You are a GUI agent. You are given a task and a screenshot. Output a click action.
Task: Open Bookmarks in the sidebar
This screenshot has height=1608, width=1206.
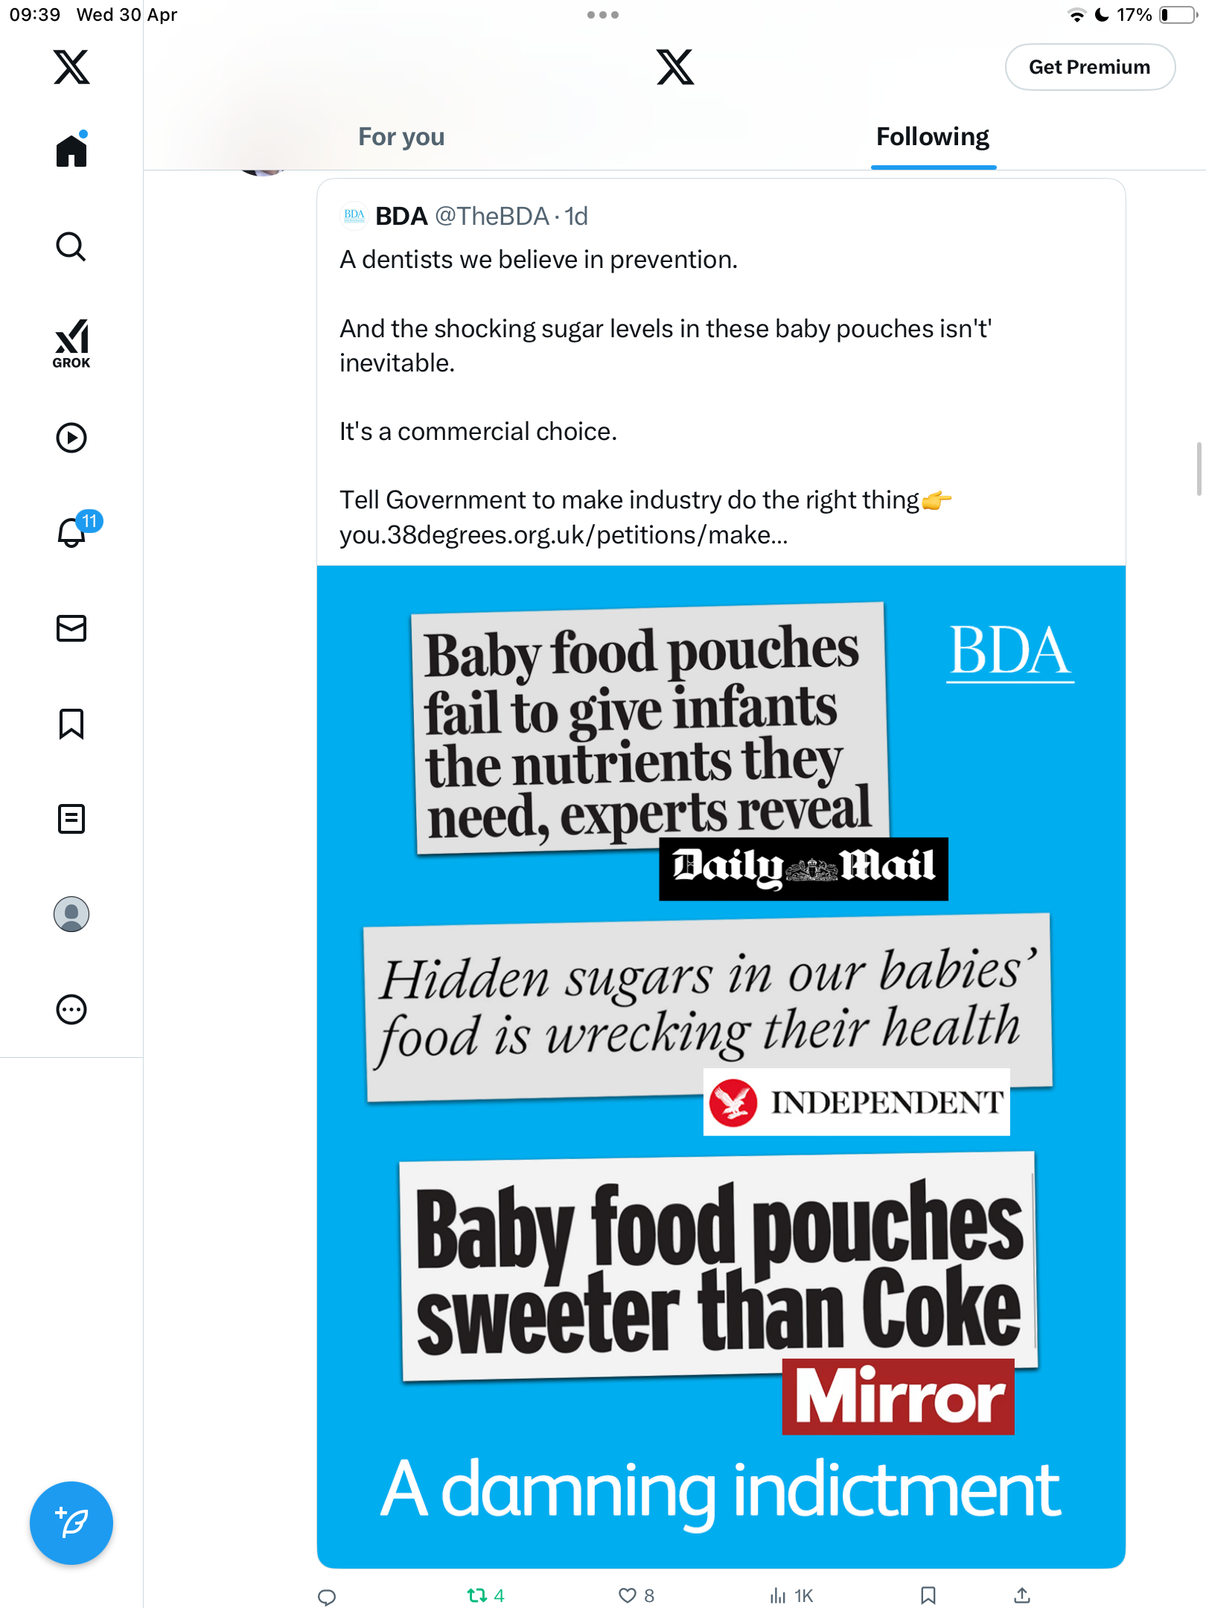[71, 724]
